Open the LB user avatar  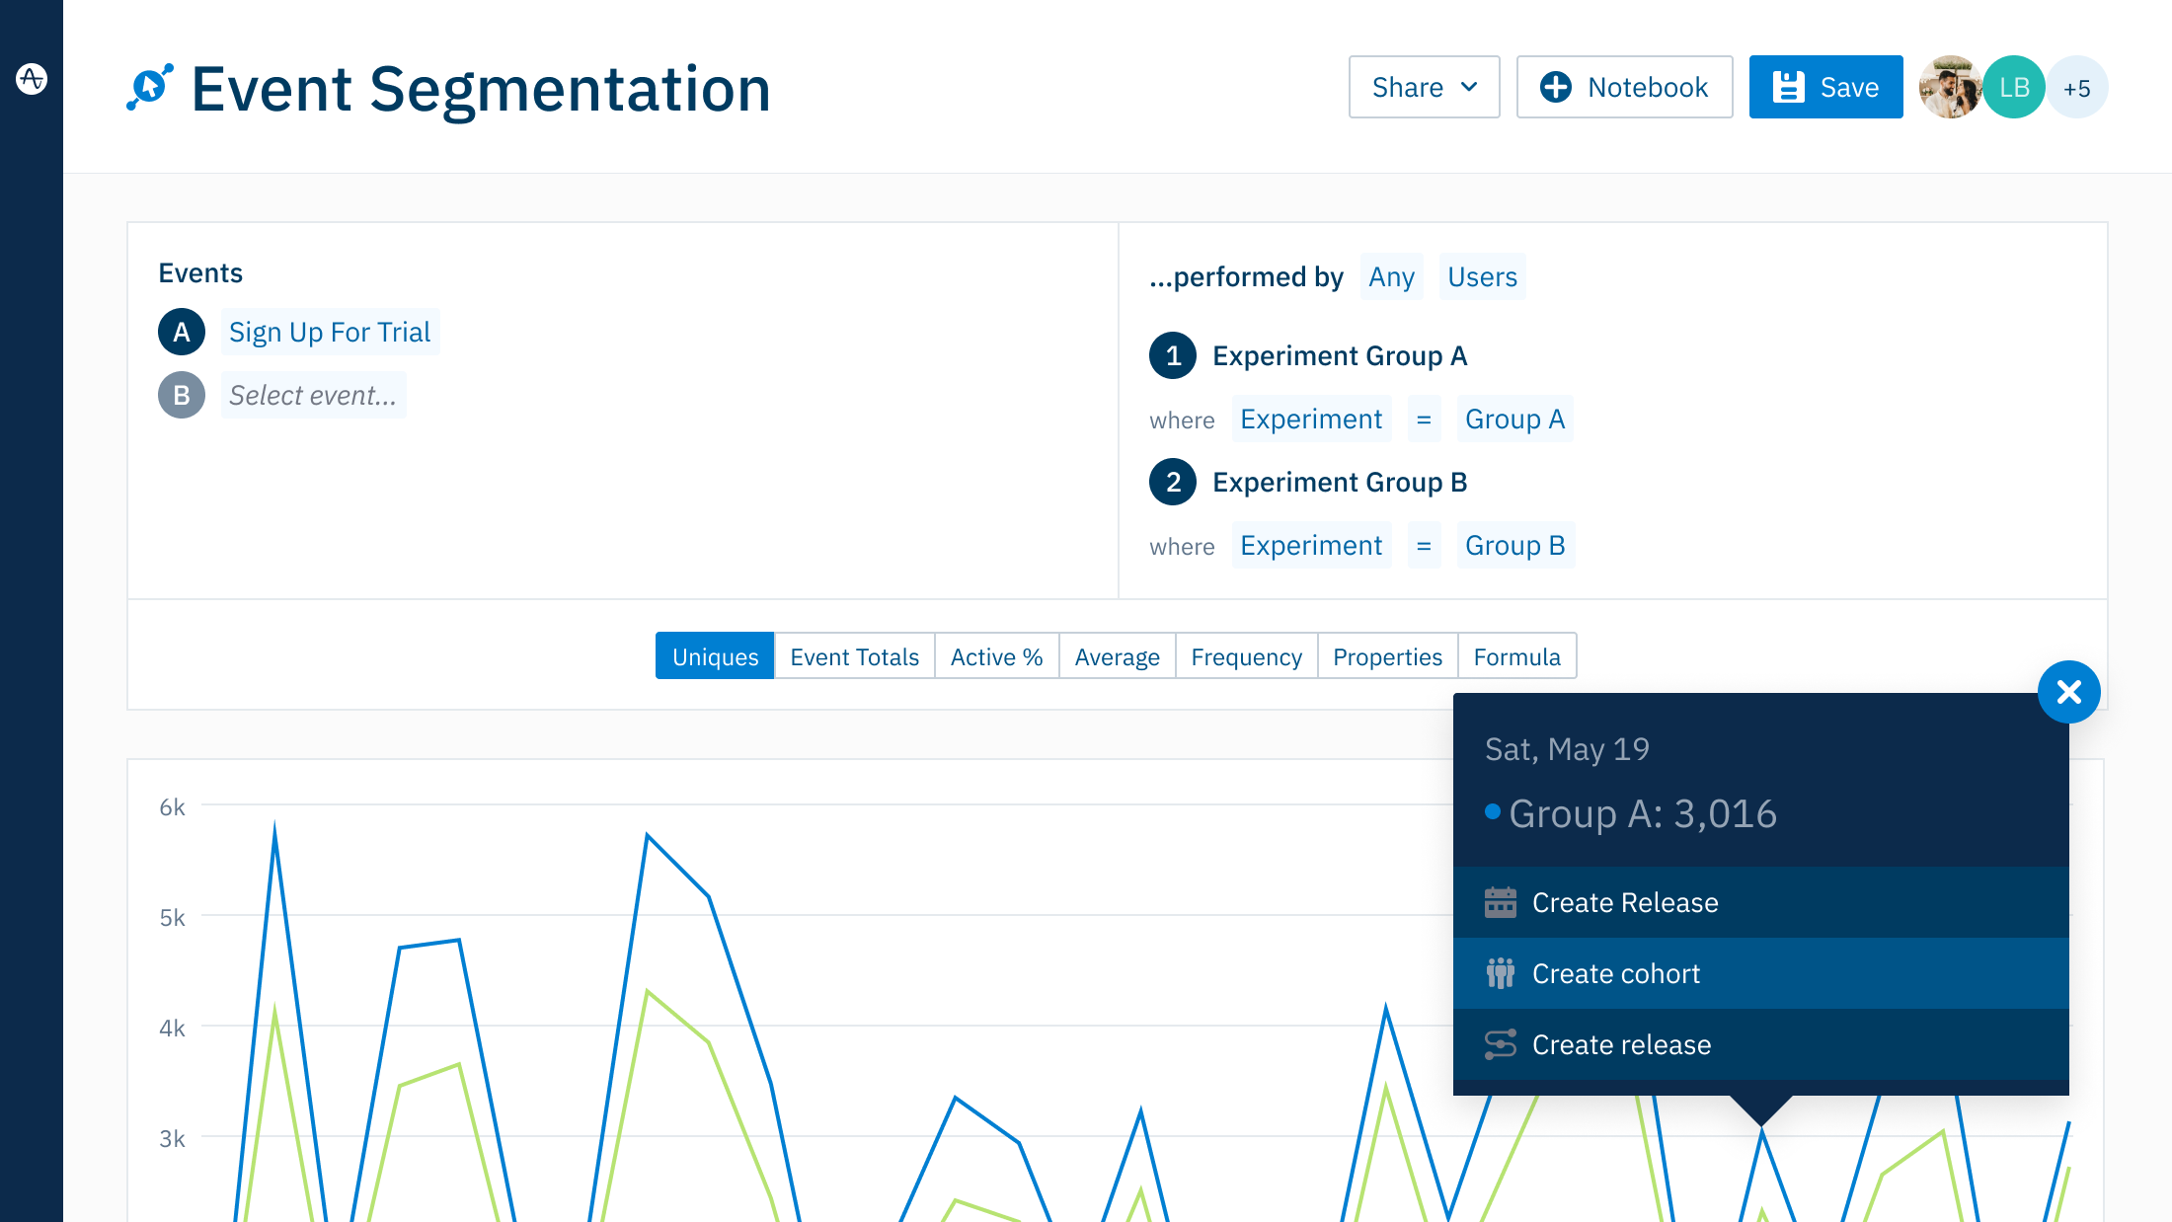point(2013,87)
